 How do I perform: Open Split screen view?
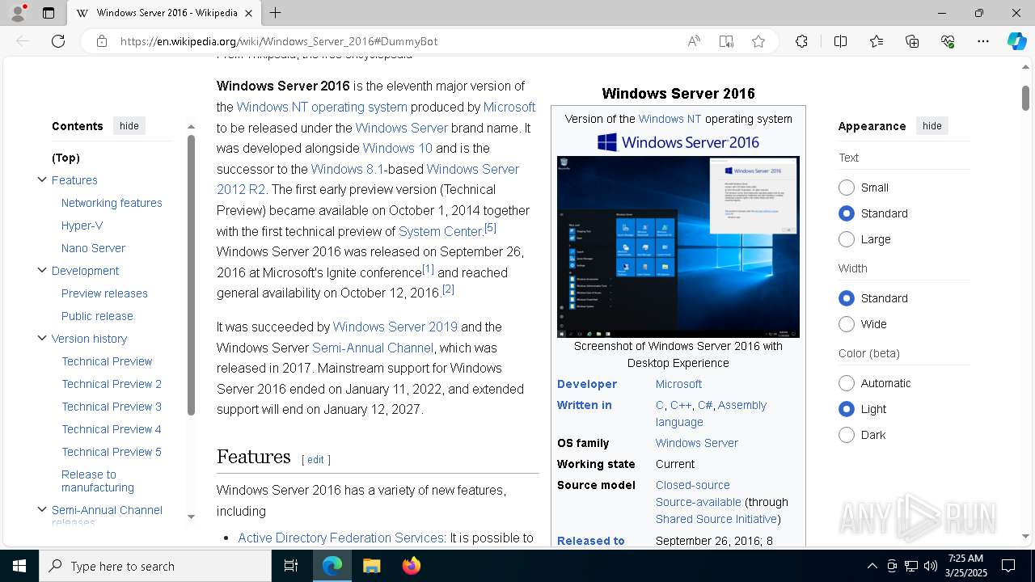click(x=840, y=41)
